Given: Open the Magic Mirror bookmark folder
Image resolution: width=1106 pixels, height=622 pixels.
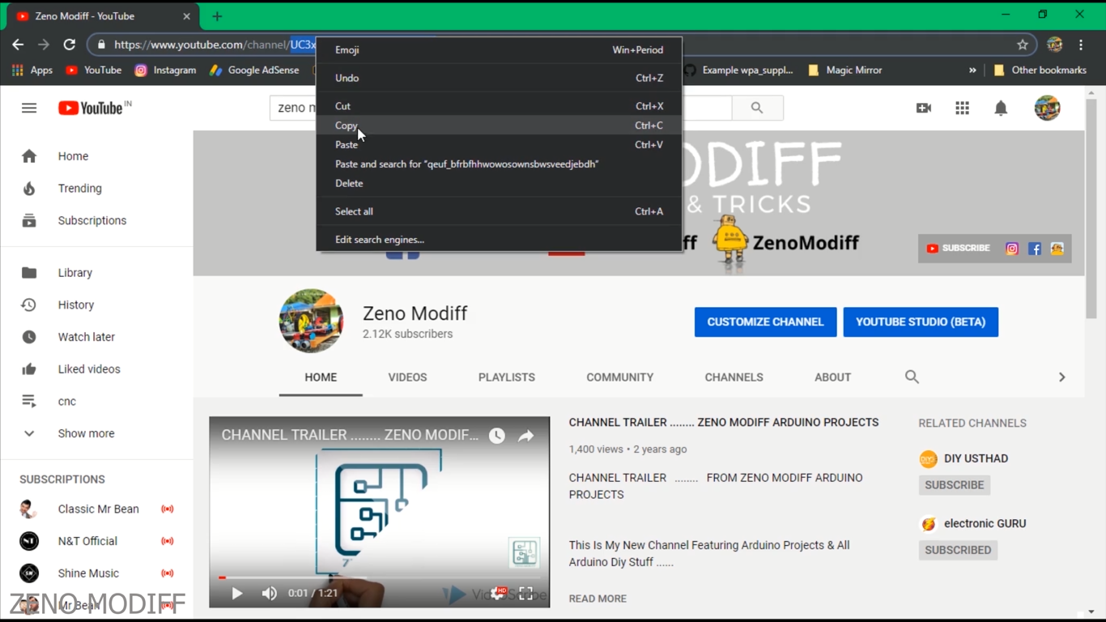Looking at the screenshot, I should 844,70.
